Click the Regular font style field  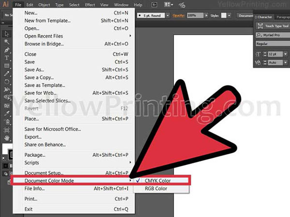click(273, 44)
